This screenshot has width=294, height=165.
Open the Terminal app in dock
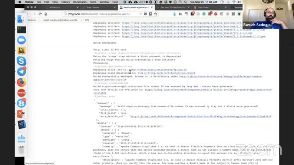22,30
